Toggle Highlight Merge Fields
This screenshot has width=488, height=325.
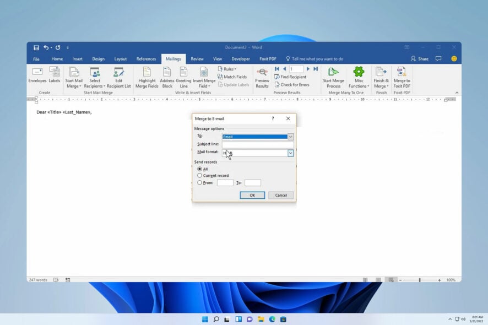[147, 78]
